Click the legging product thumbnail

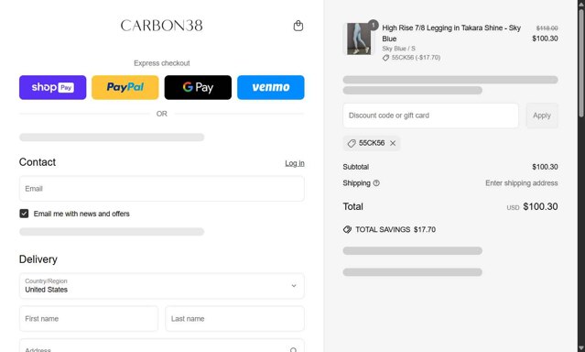tap(359, 38)
